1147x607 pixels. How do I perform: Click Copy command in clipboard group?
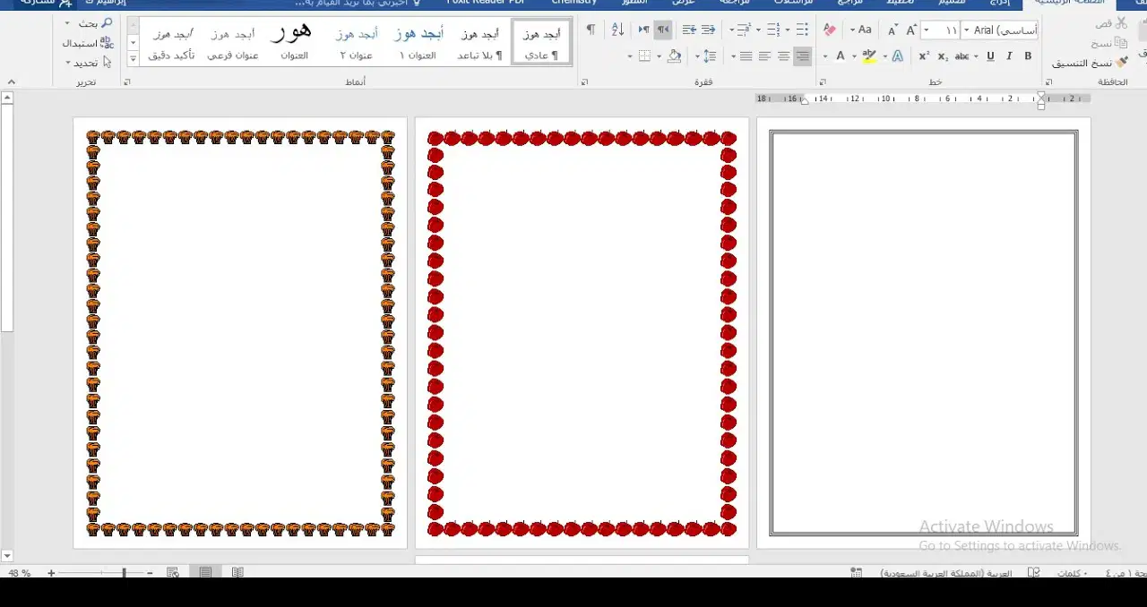pos(1109,43)
